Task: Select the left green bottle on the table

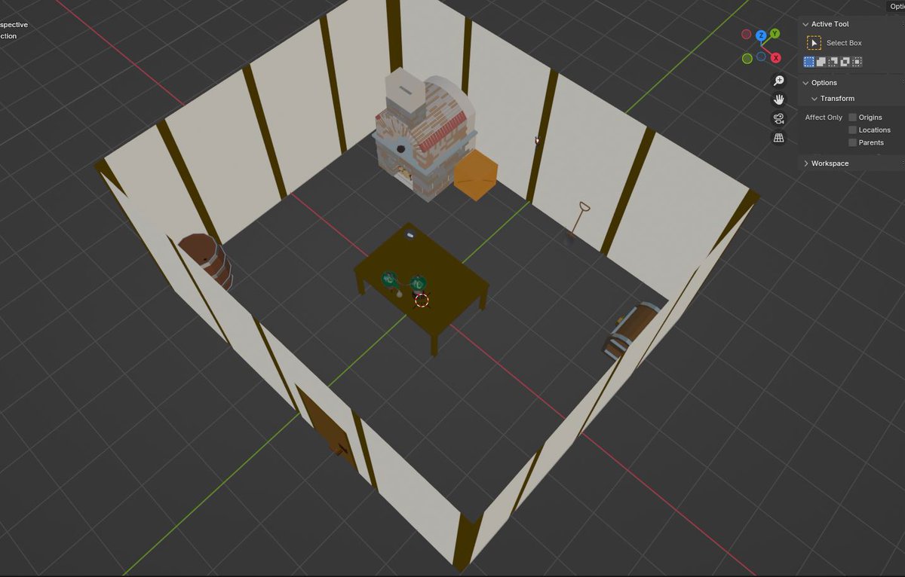Action: click(x=389, y=280)
